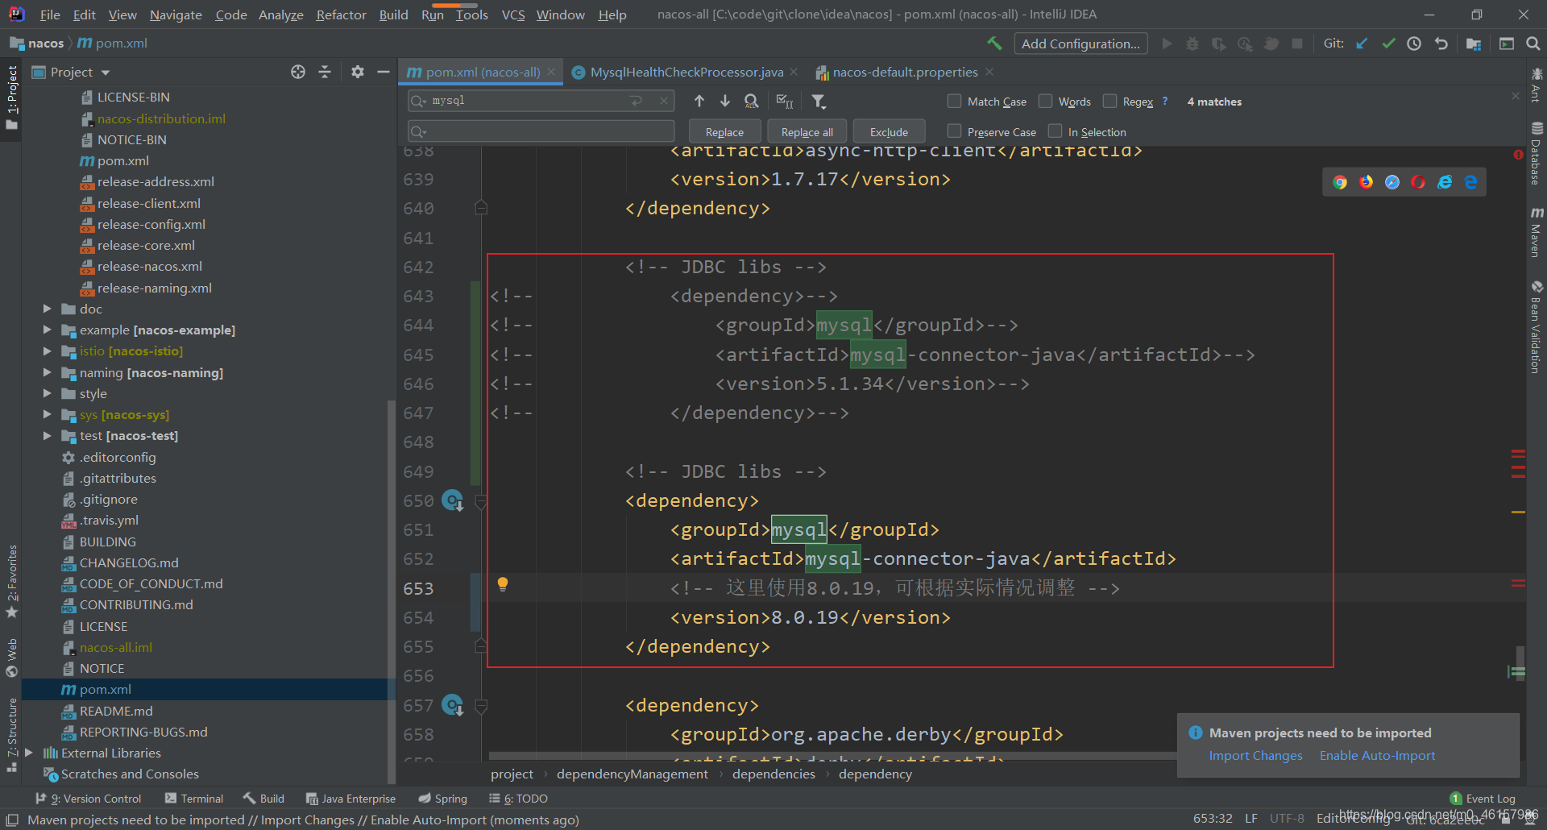The width and height of the screenshot is (1547, 830).
Task: Click Enable Auto-Import link
Action: [1377, 756]
